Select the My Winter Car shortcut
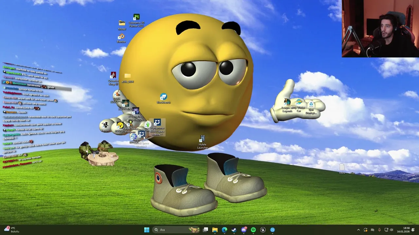Screen dimensions: 419x235 (x=299, y=106)
